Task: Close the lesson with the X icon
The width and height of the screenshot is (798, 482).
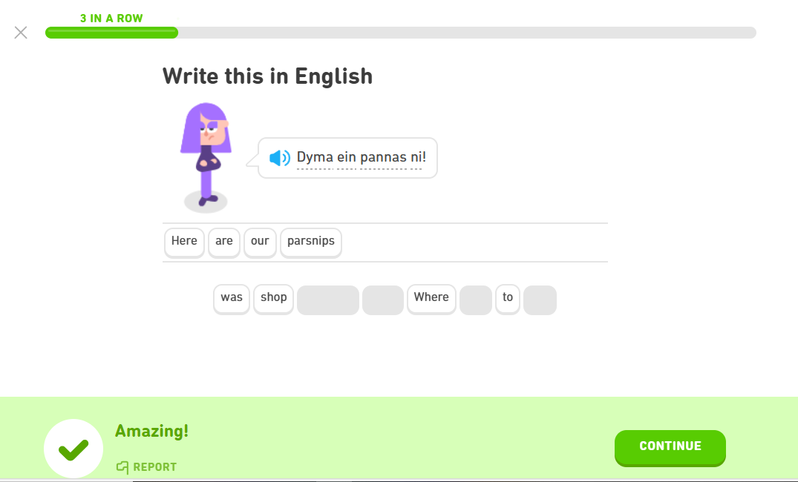Action: tap(21, 33)
